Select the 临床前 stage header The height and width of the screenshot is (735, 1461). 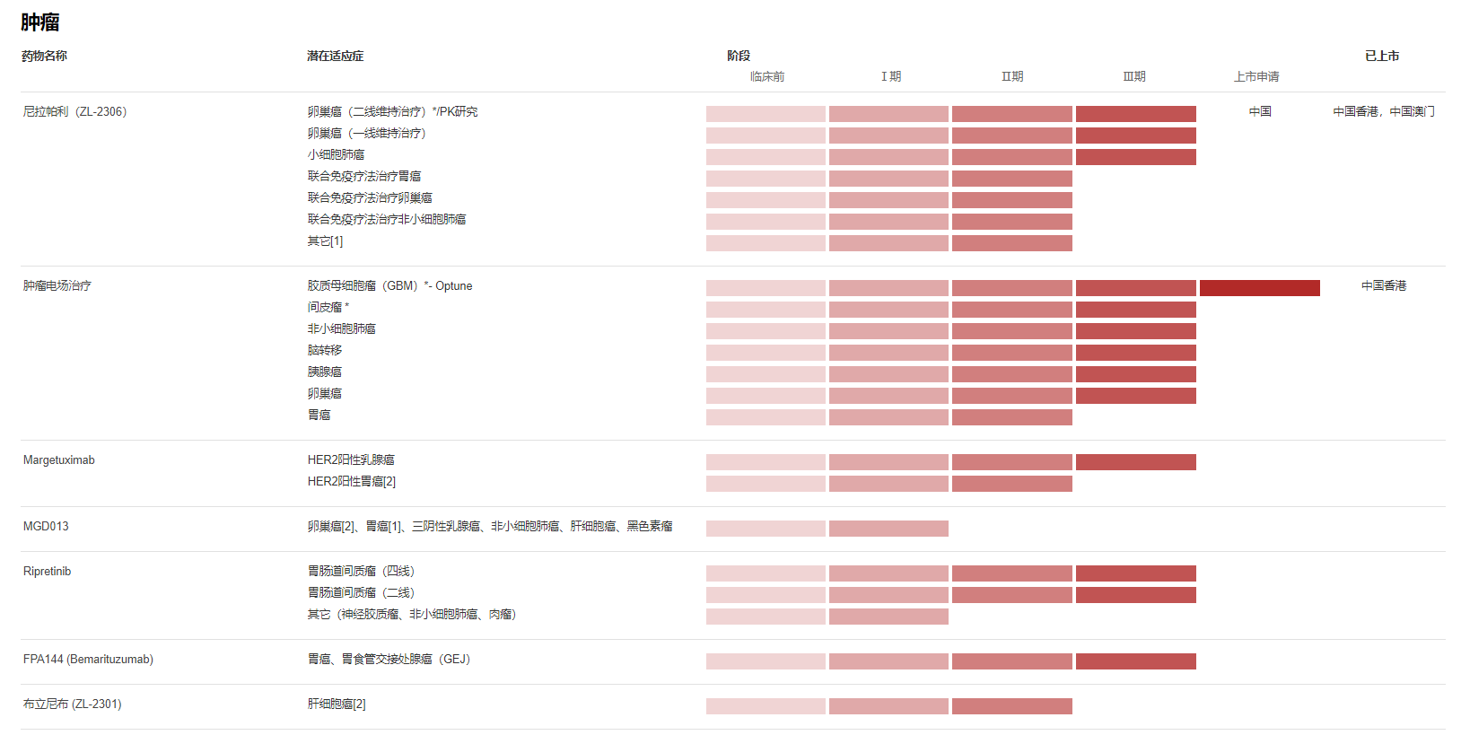(767, 77)
